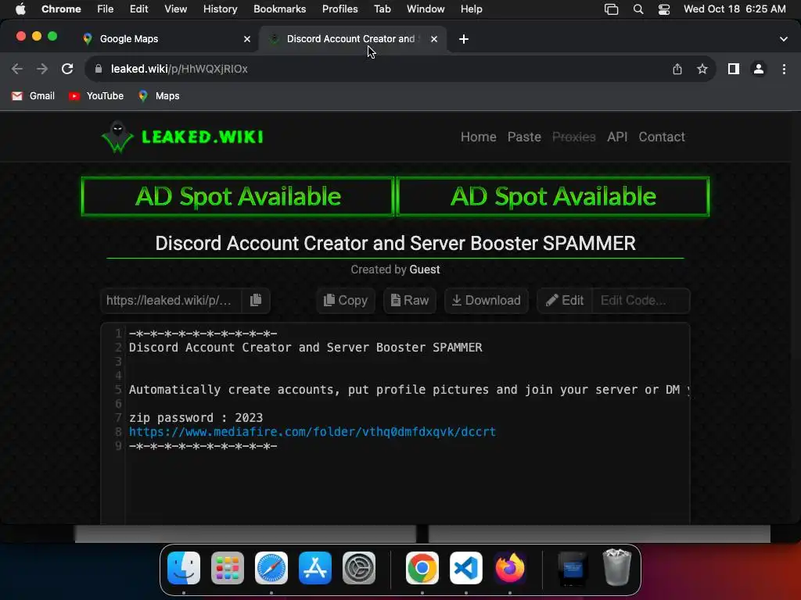801x600 pixels.
Task: Open the Maps bookmark
Action: pos(159,96)
